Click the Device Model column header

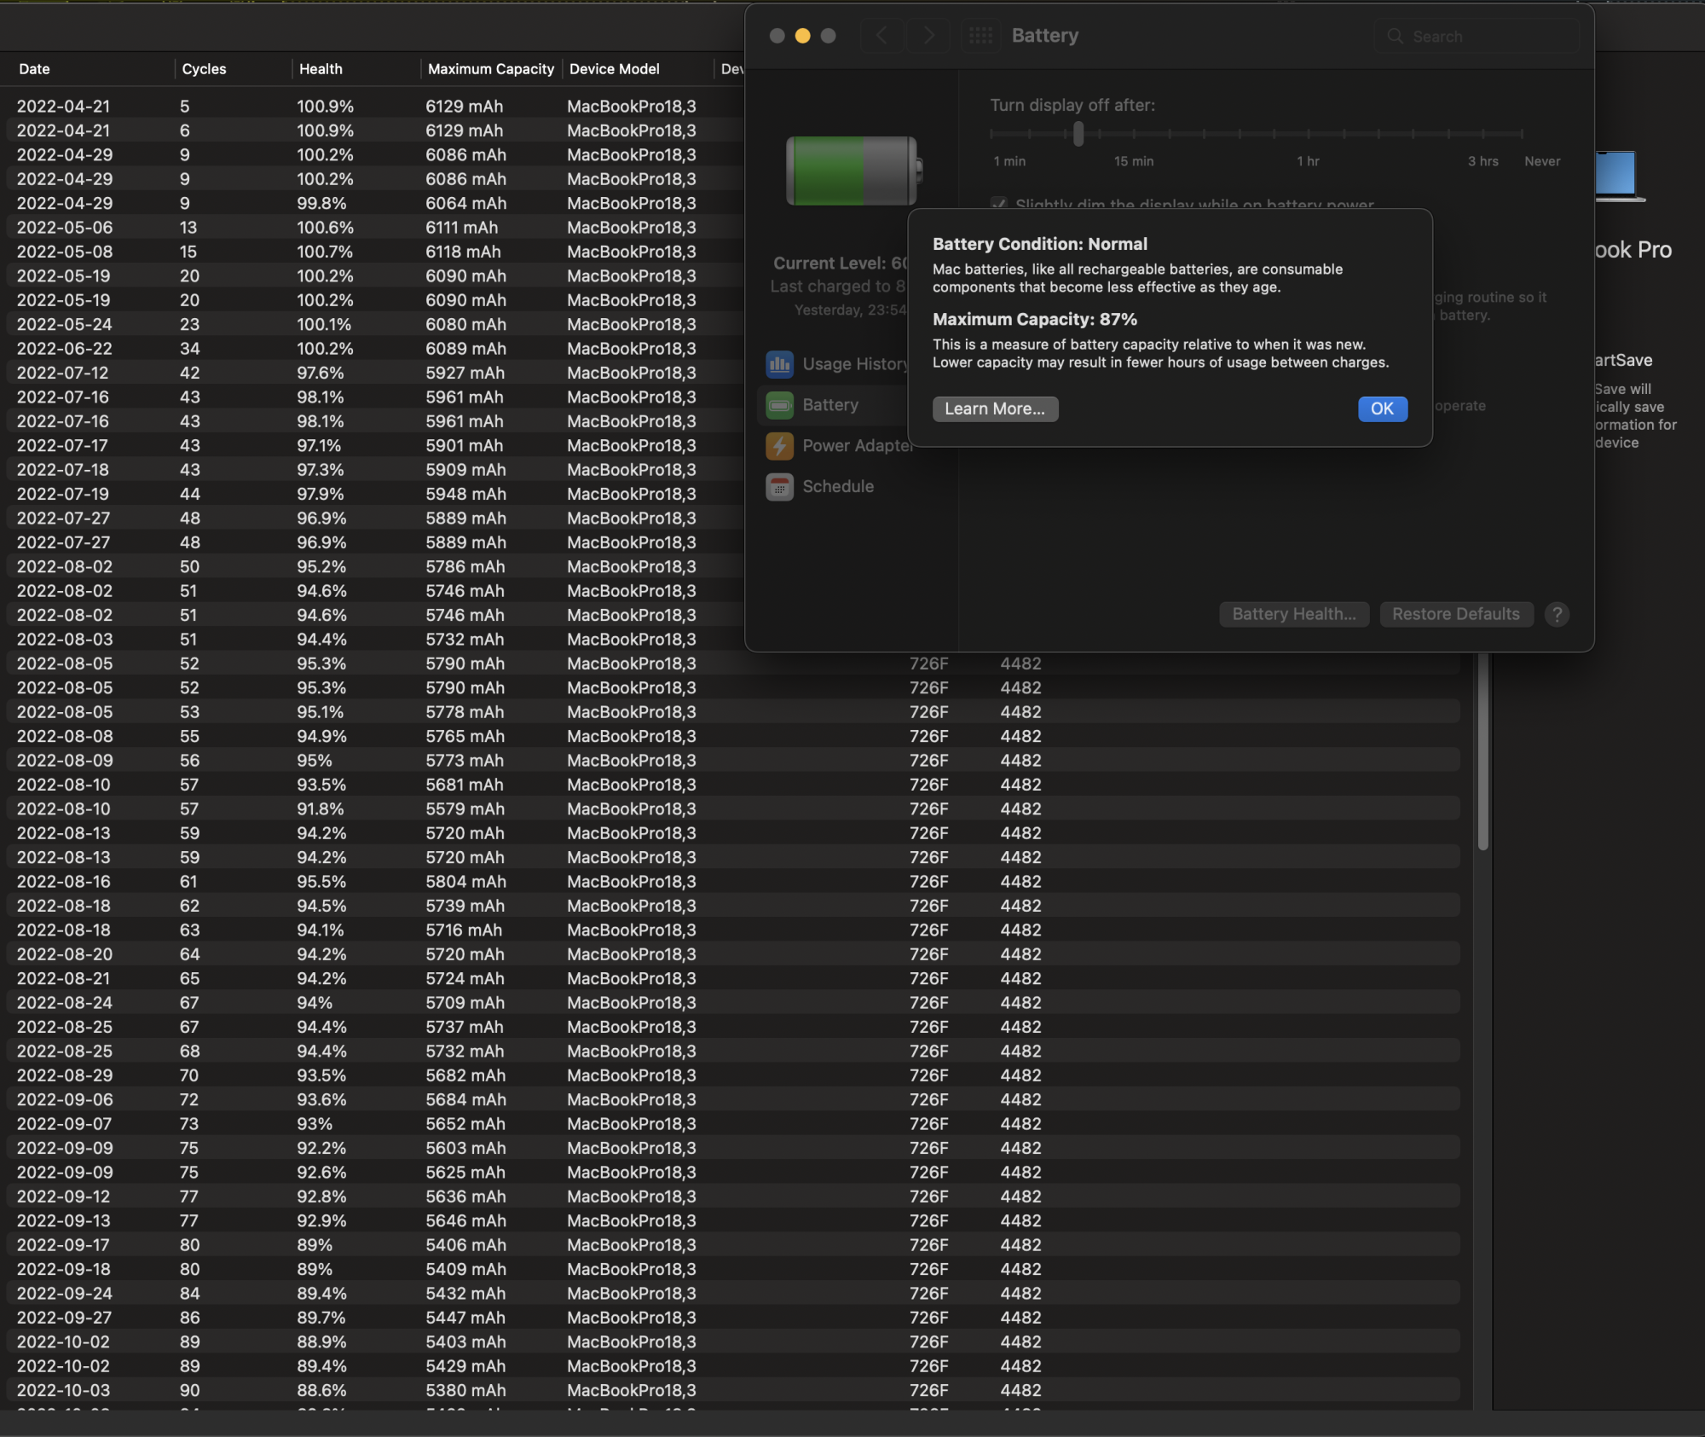[614, 69]
